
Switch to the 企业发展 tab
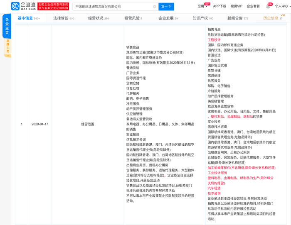point(168,18)
